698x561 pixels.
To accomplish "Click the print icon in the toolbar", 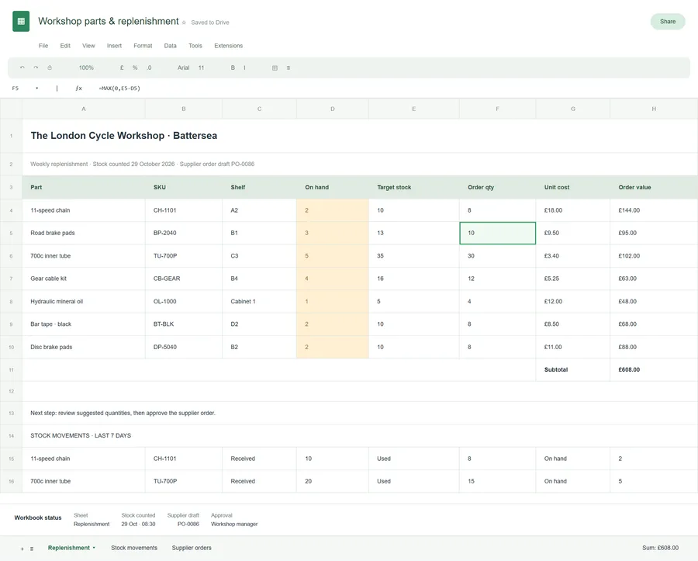I will (50, 68).
